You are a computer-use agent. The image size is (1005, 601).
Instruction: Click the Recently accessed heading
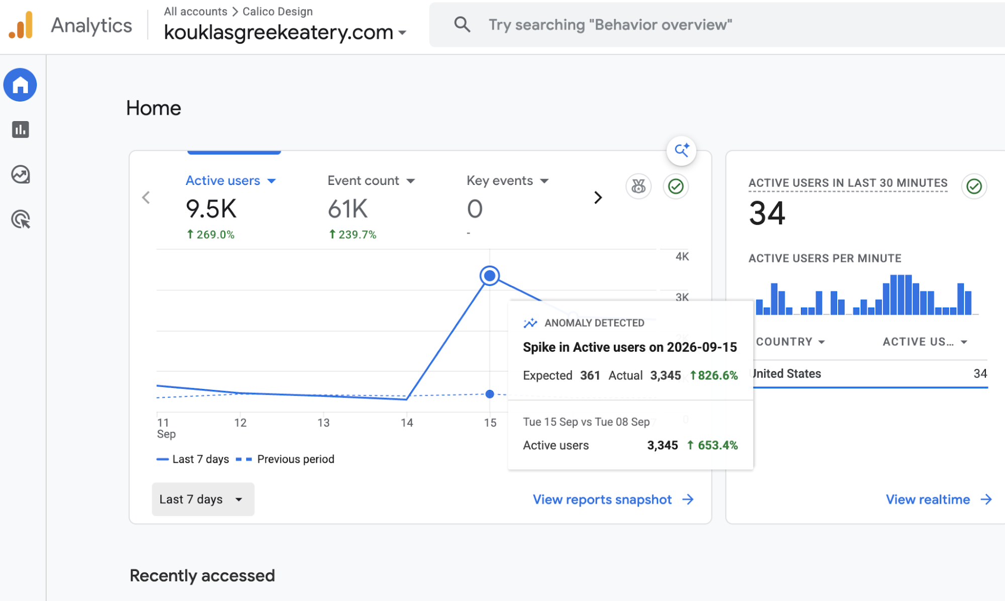click(x=202, y=575)
